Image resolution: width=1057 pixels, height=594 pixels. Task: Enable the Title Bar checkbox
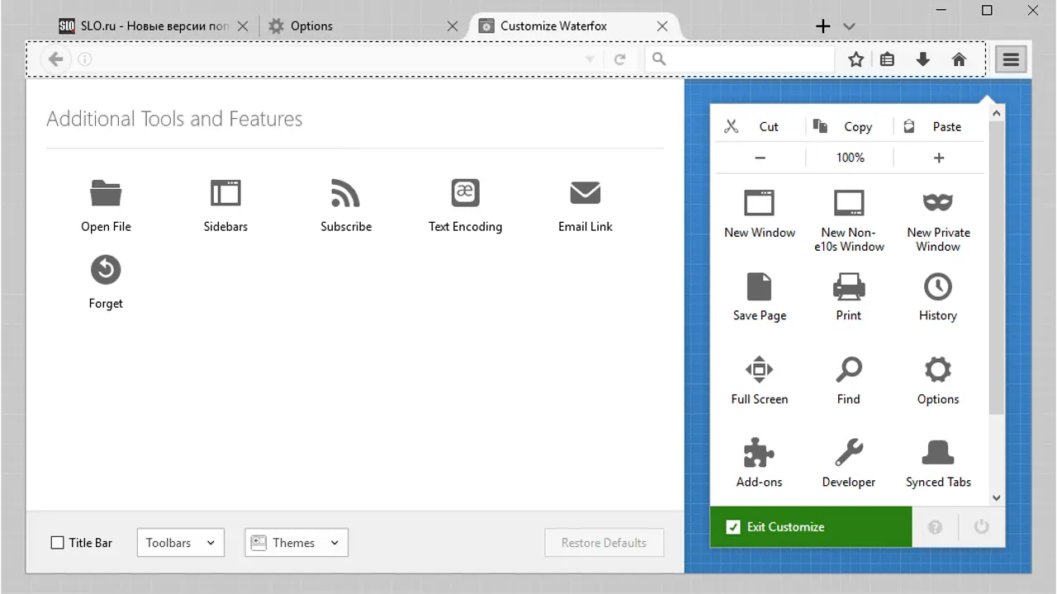[x=58, y=543]
